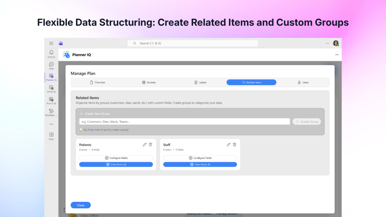
Task: Open the Apps store in sidebar
Action: tap(51, 136)
